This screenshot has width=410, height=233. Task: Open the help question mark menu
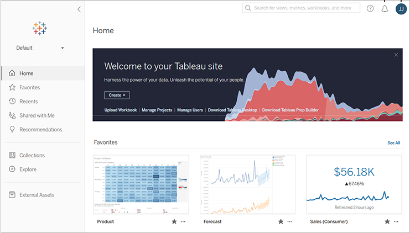370,9
